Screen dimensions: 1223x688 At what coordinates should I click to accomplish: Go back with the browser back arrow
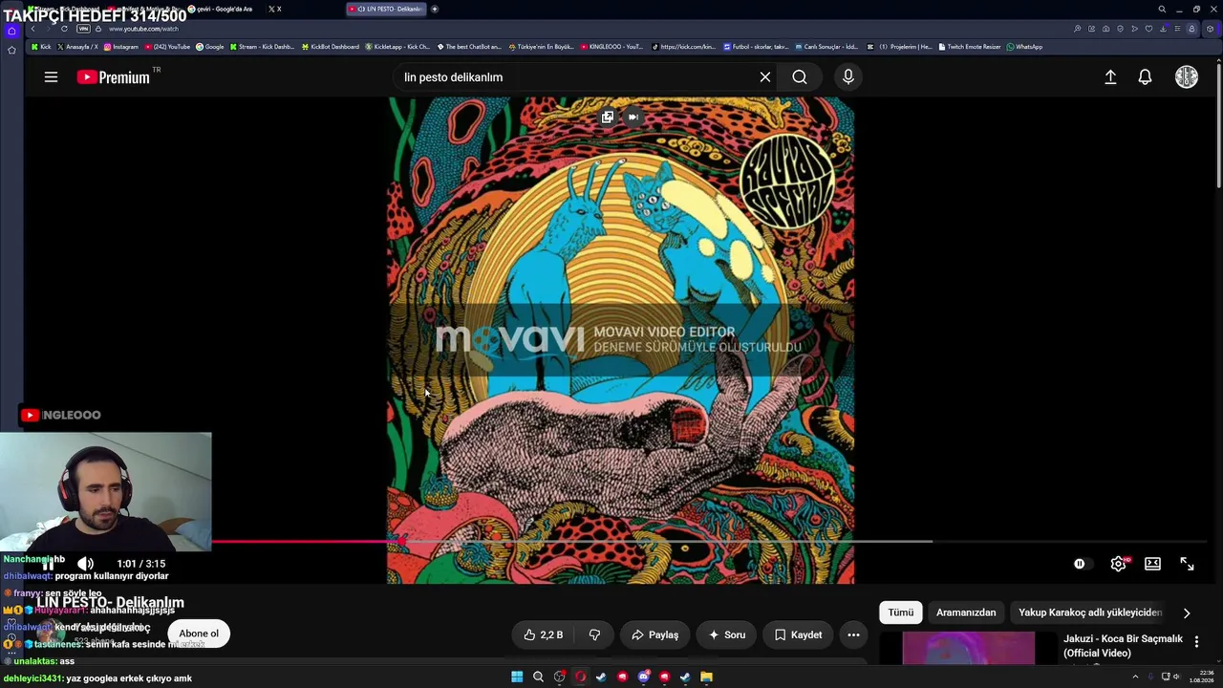click(x=33, y=29)
